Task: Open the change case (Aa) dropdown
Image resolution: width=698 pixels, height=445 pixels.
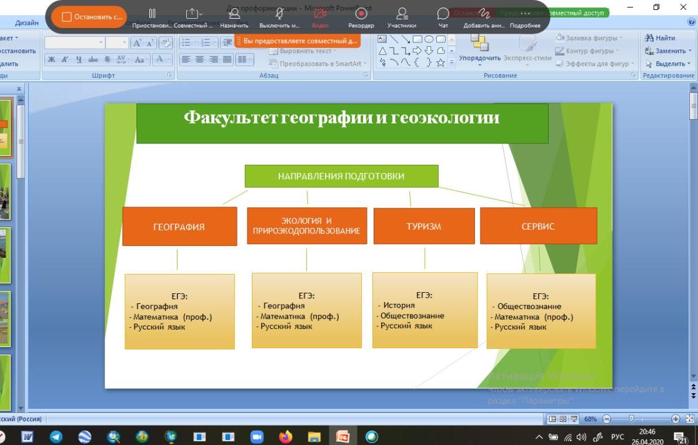Action: tap(140, 59)
